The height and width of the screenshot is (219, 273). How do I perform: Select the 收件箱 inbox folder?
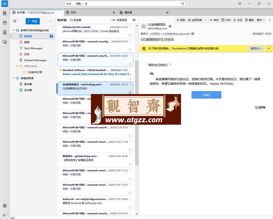coord(33,36)
